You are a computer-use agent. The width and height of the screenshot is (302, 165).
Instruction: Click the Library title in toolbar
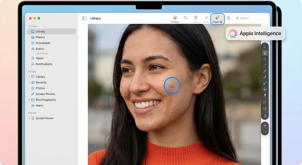95,18
